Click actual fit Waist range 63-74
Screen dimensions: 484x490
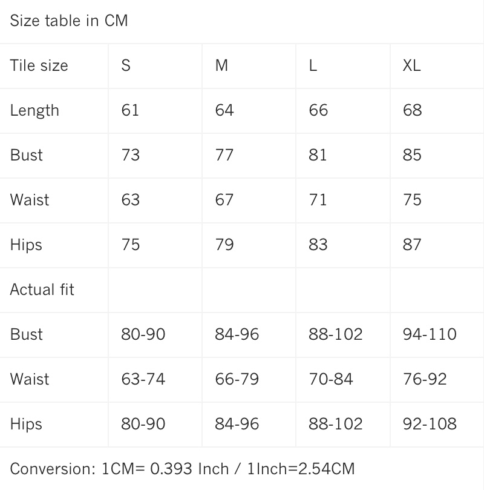pos(143,379)
